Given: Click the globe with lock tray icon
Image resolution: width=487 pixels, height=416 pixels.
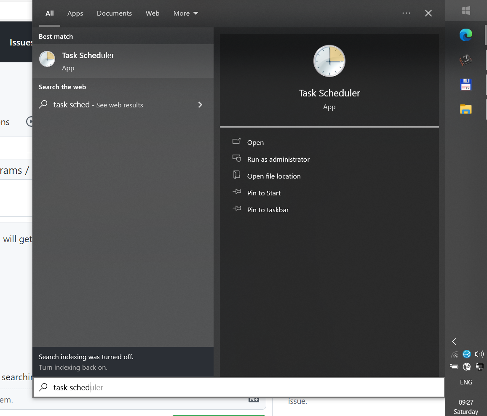Looking at the screenshot, I should pos(466,367).
